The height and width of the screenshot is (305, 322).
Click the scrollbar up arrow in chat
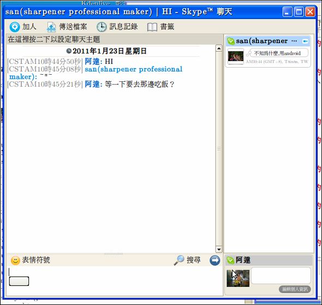point(219,49)
